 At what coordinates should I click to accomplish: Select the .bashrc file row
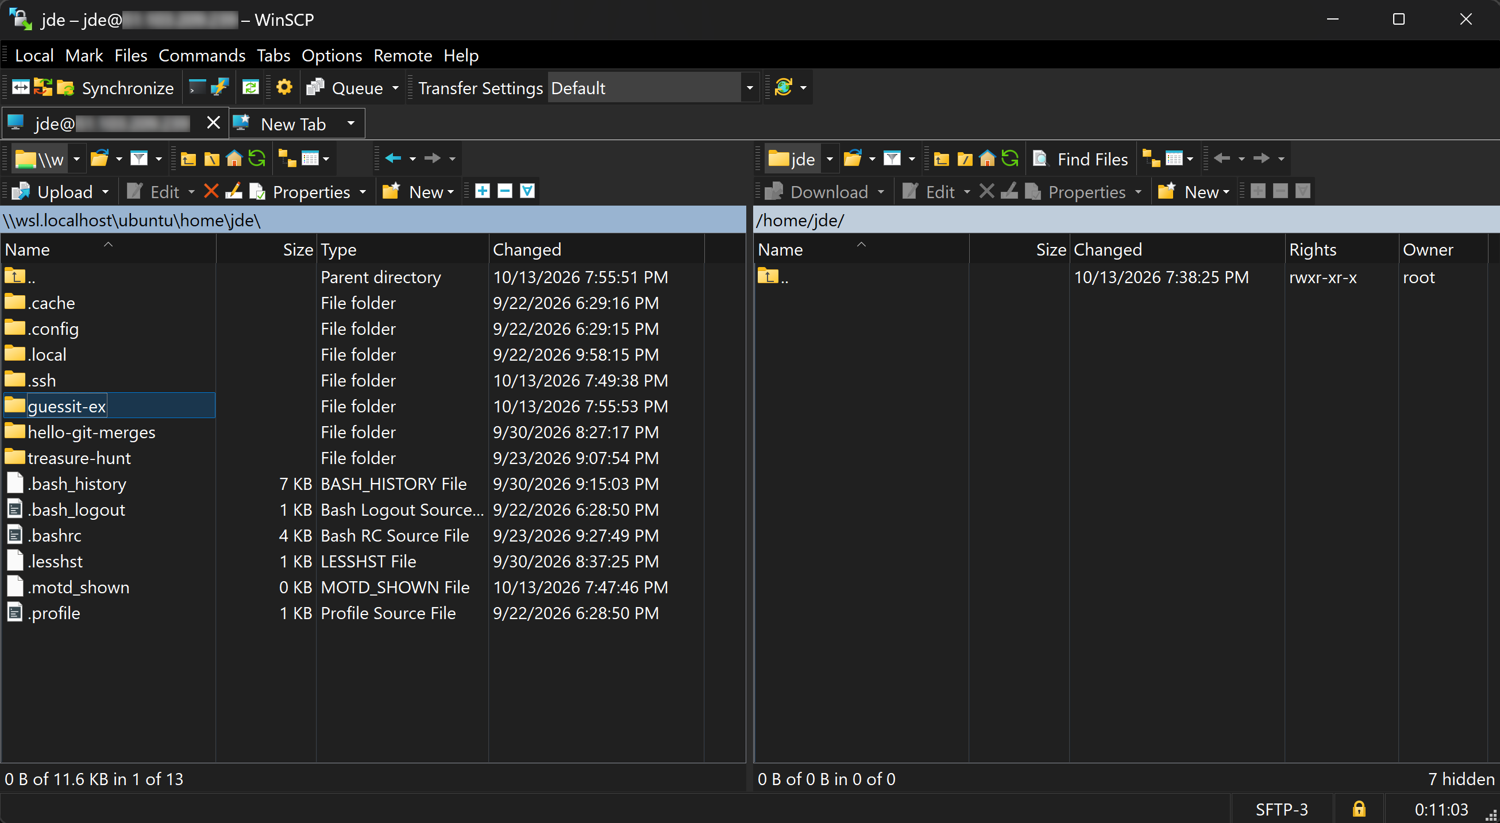353,535
